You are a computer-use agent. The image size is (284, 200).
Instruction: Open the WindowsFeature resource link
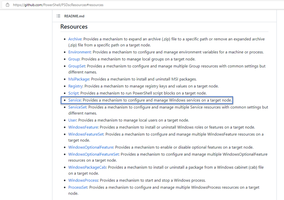pyautogui.click(x=83, y=128)
